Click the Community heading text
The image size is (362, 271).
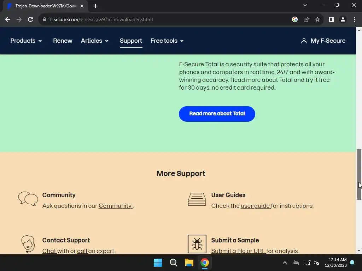point(59,195)
